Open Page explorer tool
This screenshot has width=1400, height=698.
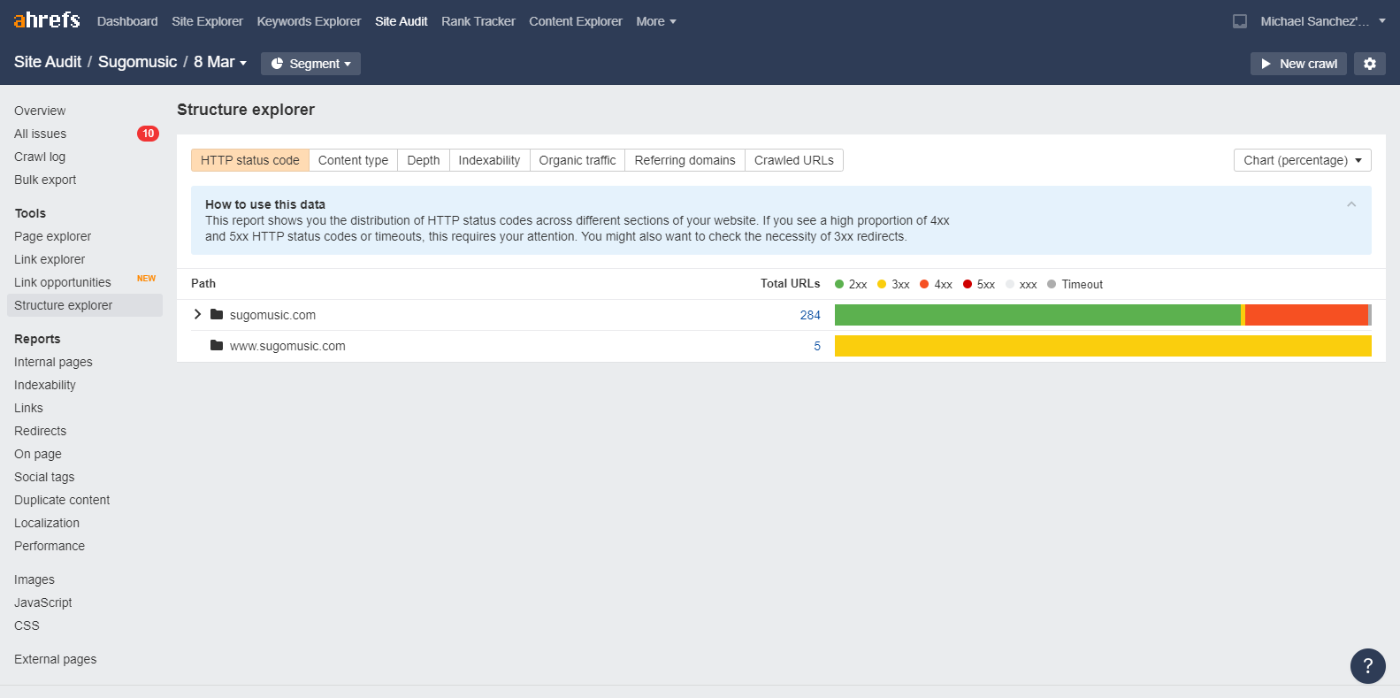tap(52, 236)
